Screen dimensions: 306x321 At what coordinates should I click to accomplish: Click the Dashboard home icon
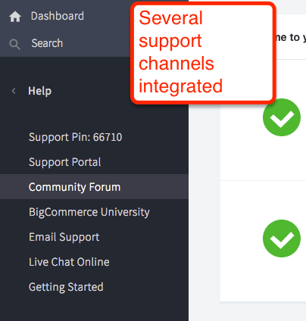(15, 17)
